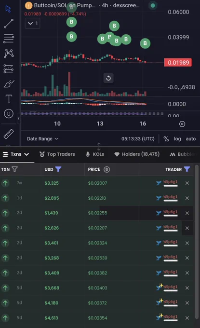This screenshot has width=200, height=328.
Task: Toggle PRICE column currency dollar icon
Action: 107,169
